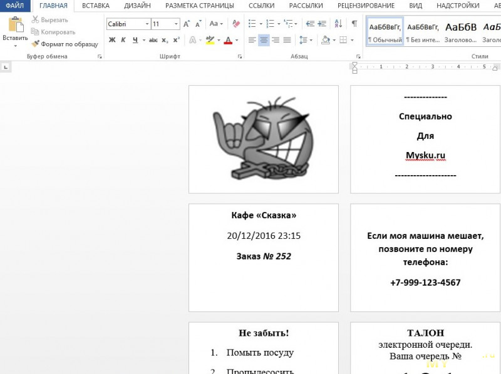Apply yellow text highlight marker
The image size is (501, 374).
coord(210,40)
